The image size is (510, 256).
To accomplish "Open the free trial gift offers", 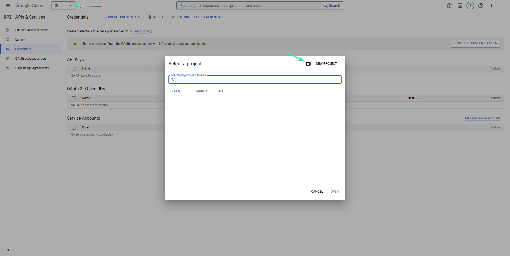I will pyautogui.click(x=449, y=5).
